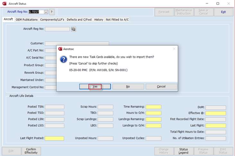Click Cancel to skip further checks
235x156 pixels.
point(161,86)
